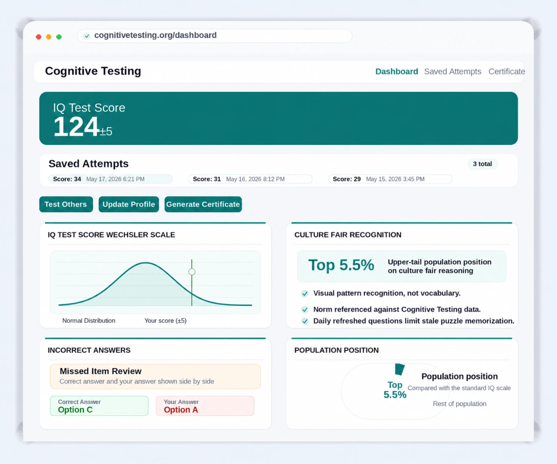Click the POPULATION POSITION heading
The height and width of the screenshot is (464, 557).
[337, 351]
